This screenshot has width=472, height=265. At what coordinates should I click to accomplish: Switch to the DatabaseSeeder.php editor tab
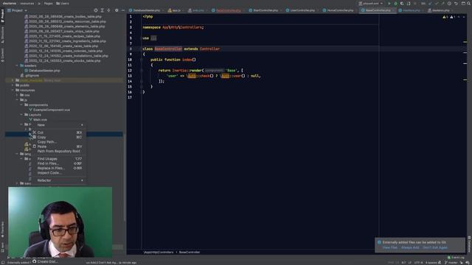[146, 10]
